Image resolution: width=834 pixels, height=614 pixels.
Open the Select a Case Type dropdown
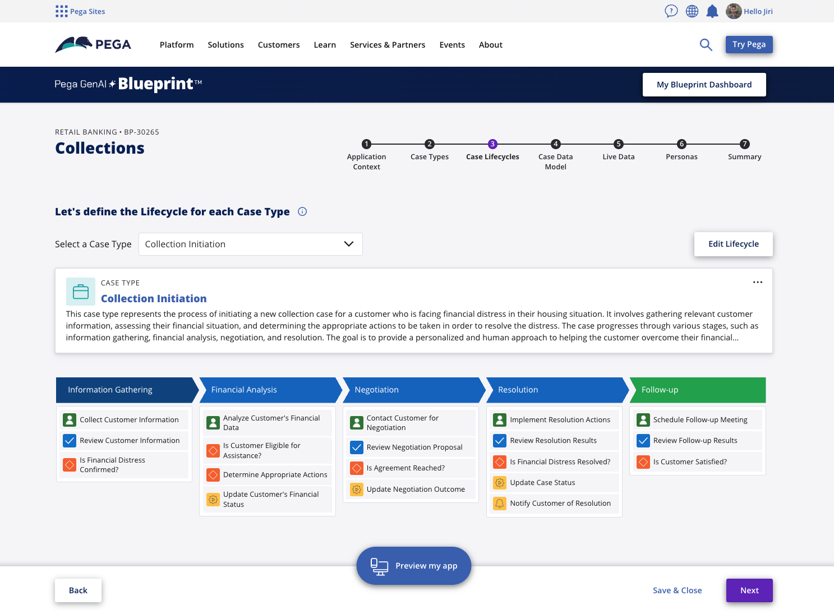[251, 244]
